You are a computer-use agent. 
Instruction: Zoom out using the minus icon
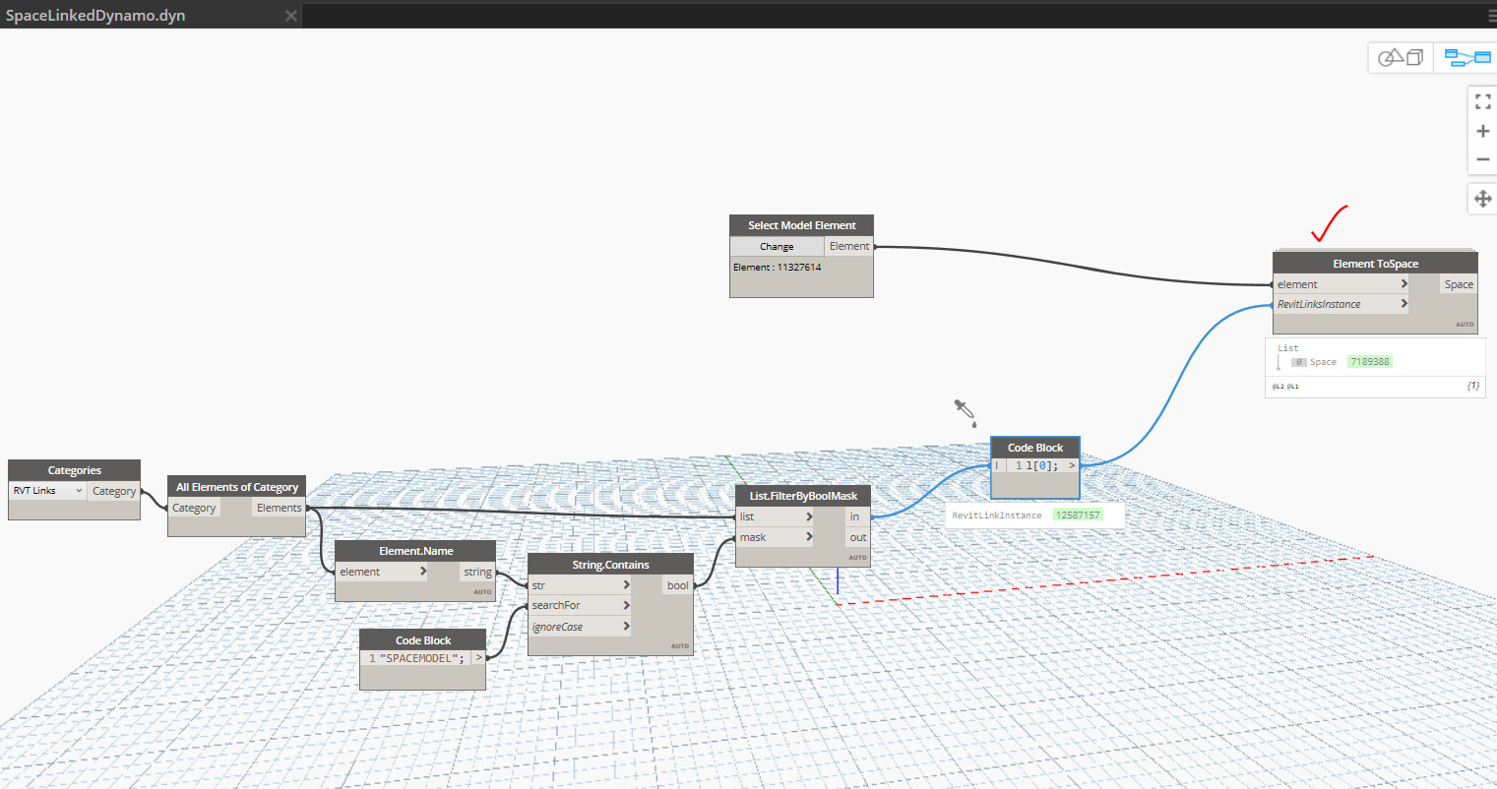click(x=1482, y=158)
